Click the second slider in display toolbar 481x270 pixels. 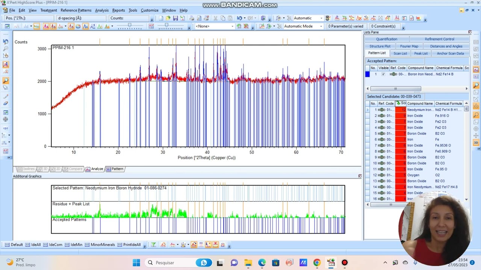point(166,26)
